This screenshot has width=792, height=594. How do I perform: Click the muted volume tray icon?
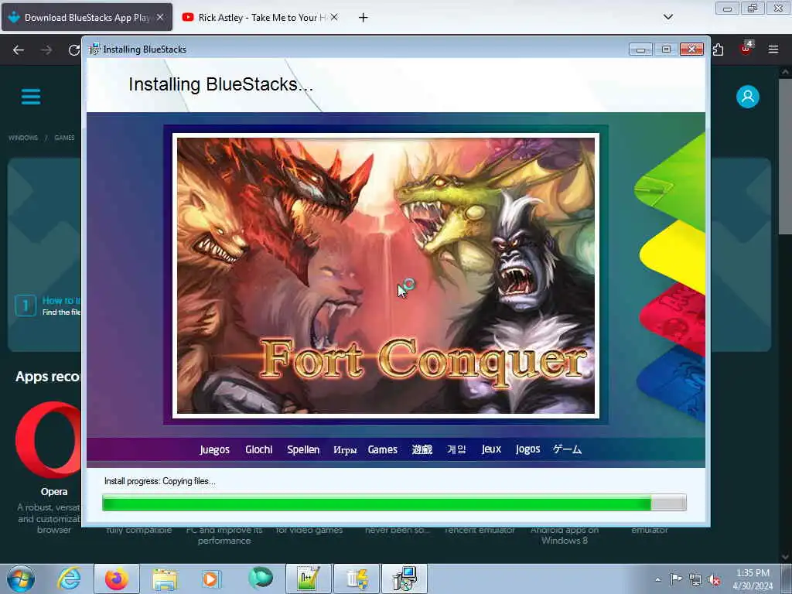(x=714, y=580)
